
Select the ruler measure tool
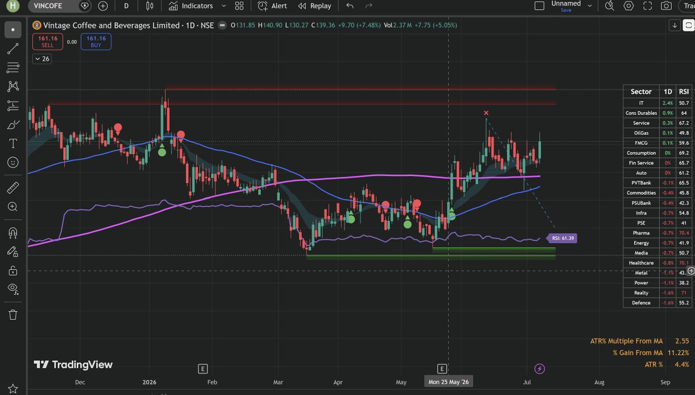[13, 188]
